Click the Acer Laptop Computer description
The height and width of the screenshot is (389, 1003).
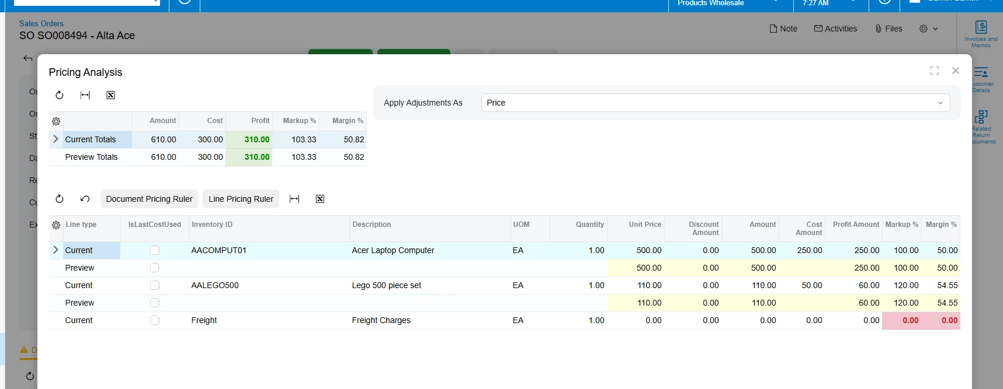click(x=431, y=250)
